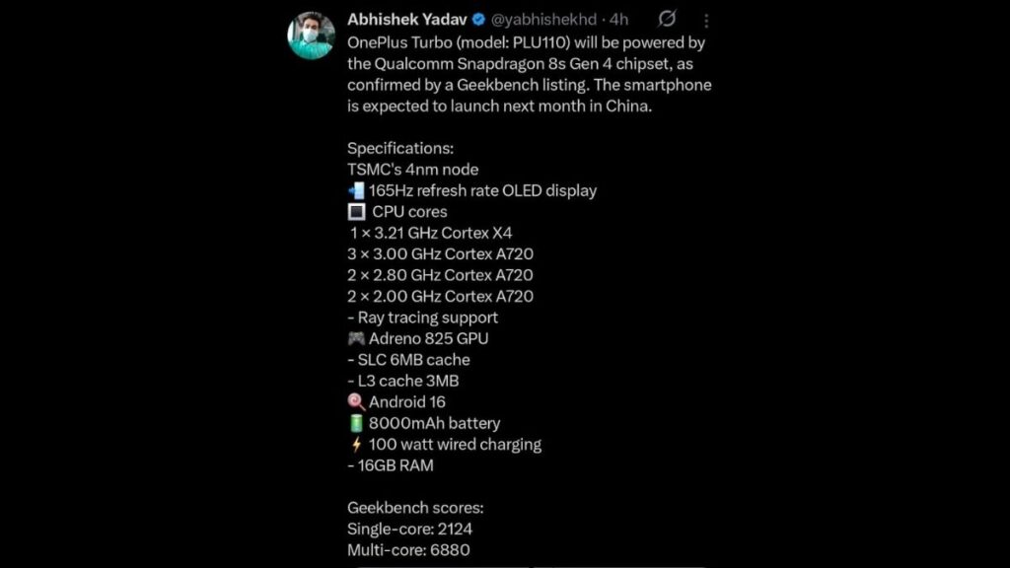The width and height of the screenshot is (1010, 568).
Task: Click the magnifying glass emoji before Android 16
Action: (355, 401)
